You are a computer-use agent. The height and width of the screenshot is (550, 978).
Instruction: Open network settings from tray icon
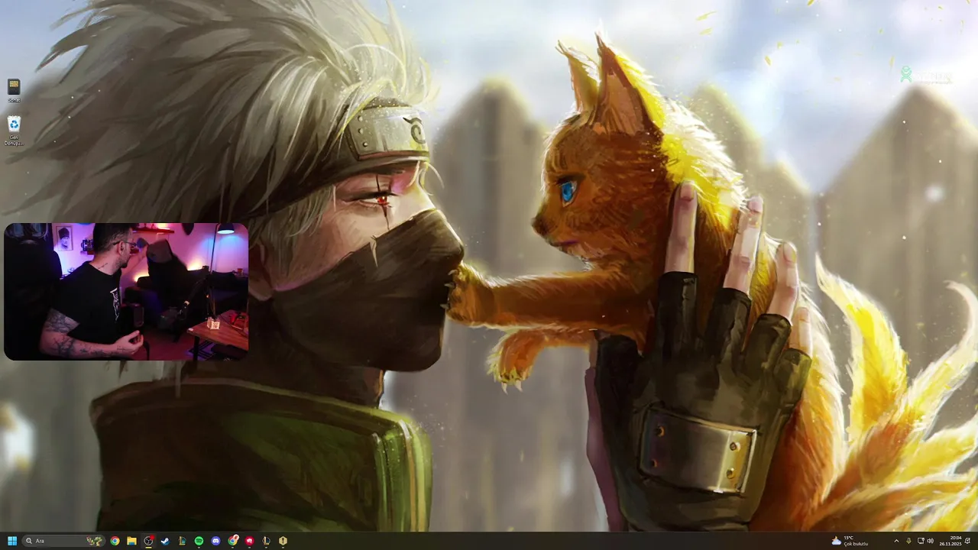(x=921, y=541)
